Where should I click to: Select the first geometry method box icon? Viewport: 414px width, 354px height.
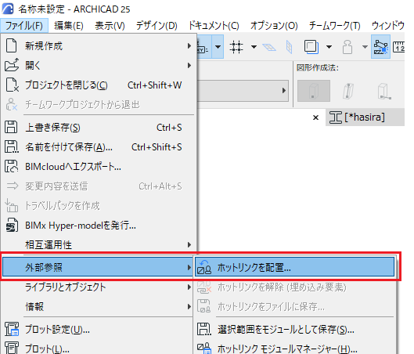click(314, 91)
